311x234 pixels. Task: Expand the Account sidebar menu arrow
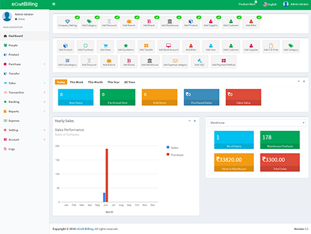click(45, 139)
